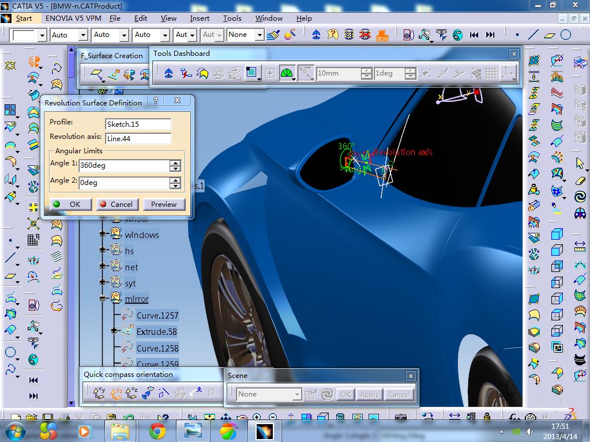The image size is (590, 442).
Task: Click the Revolution axis field Line.44
Action: 138,138
